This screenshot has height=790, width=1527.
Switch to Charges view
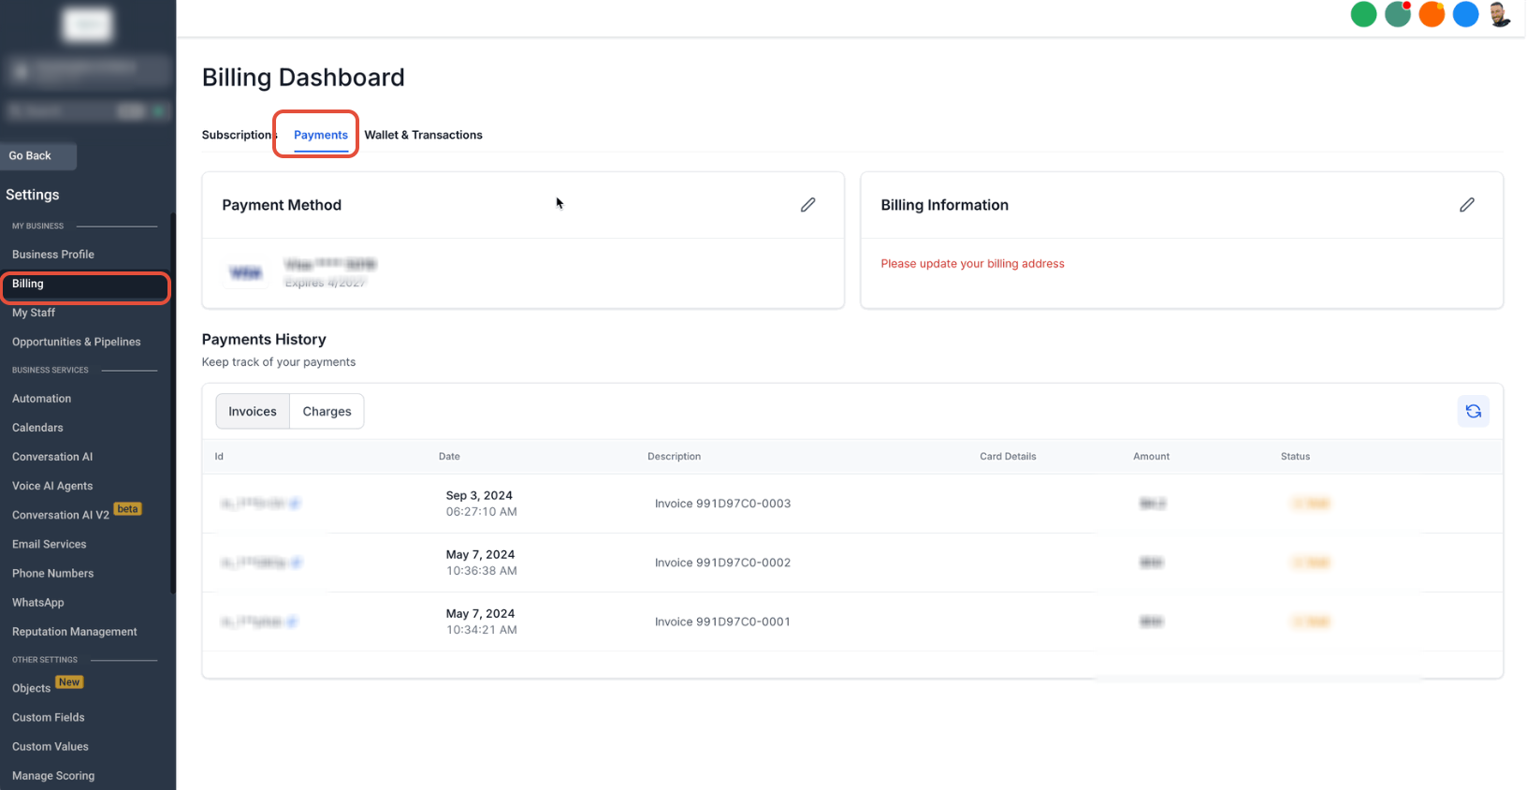click(x=327, y=411)
